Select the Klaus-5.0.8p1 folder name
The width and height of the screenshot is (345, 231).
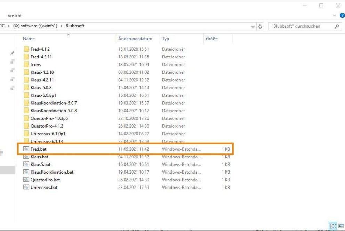(43, 95)
